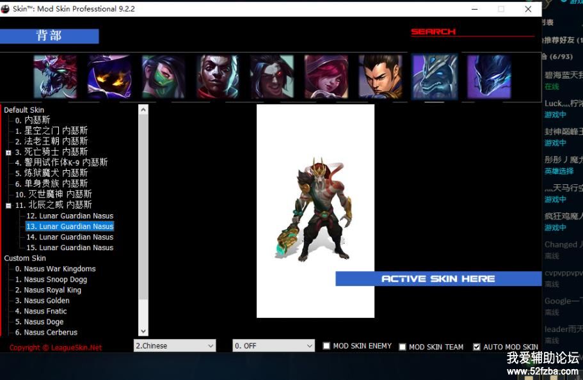Enable the MOD SKIN TEAM checkbox
The height and width of the screenshot is (380, 583).
pyautogui.click(x=403, y=347)
